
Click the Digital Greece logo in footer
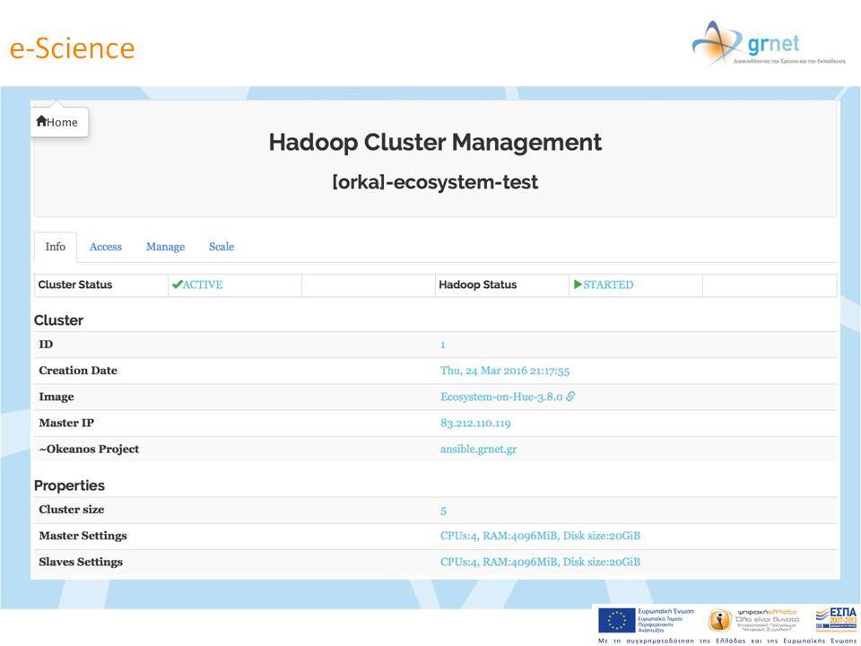[754, 620]
